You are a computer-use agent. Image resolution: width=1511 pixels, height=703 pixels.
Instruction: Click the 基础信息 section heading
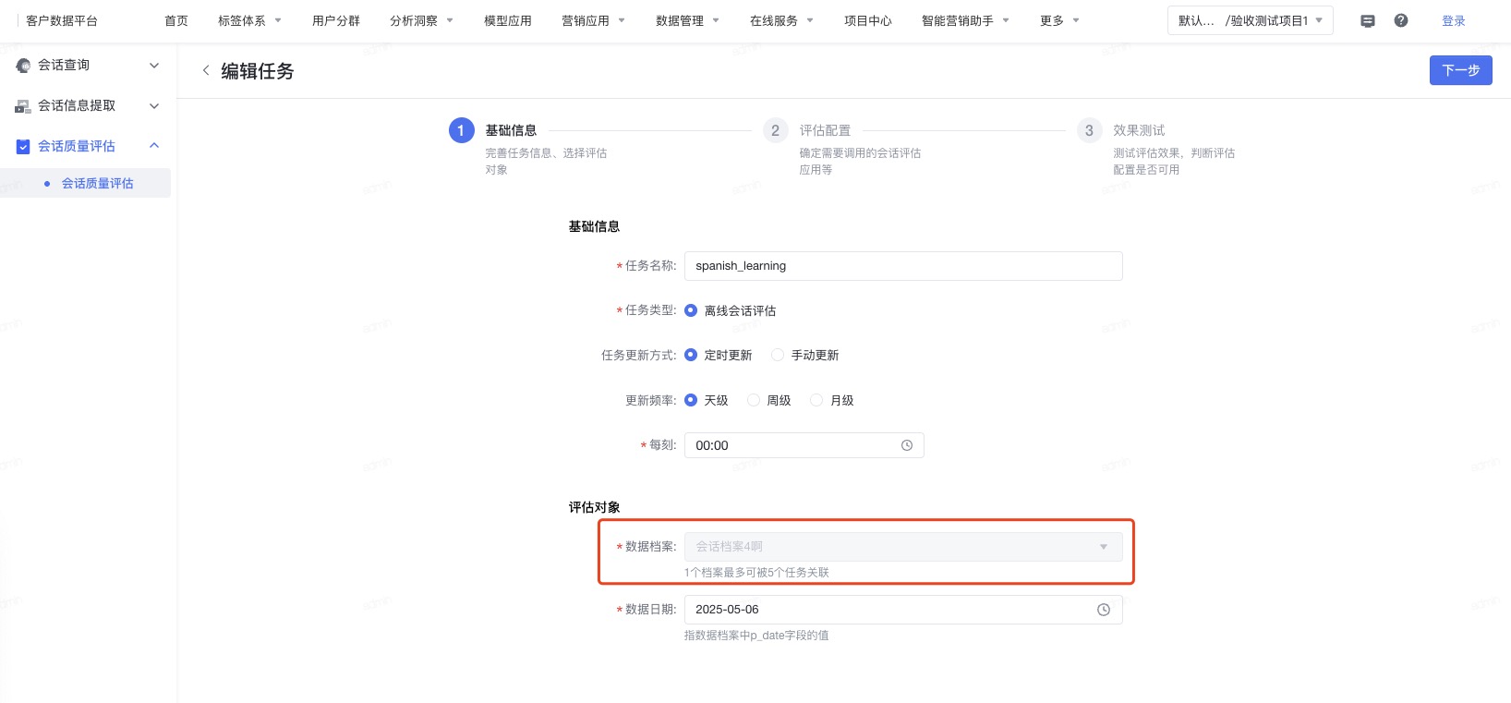pos(595,226)
